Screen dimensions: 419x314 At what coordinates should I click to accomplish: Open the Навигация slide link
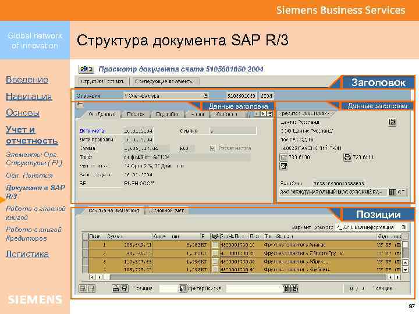pos(29,97)
